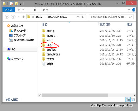
Task: Click the tester folder name text
Action: click(x=50, y=59)
